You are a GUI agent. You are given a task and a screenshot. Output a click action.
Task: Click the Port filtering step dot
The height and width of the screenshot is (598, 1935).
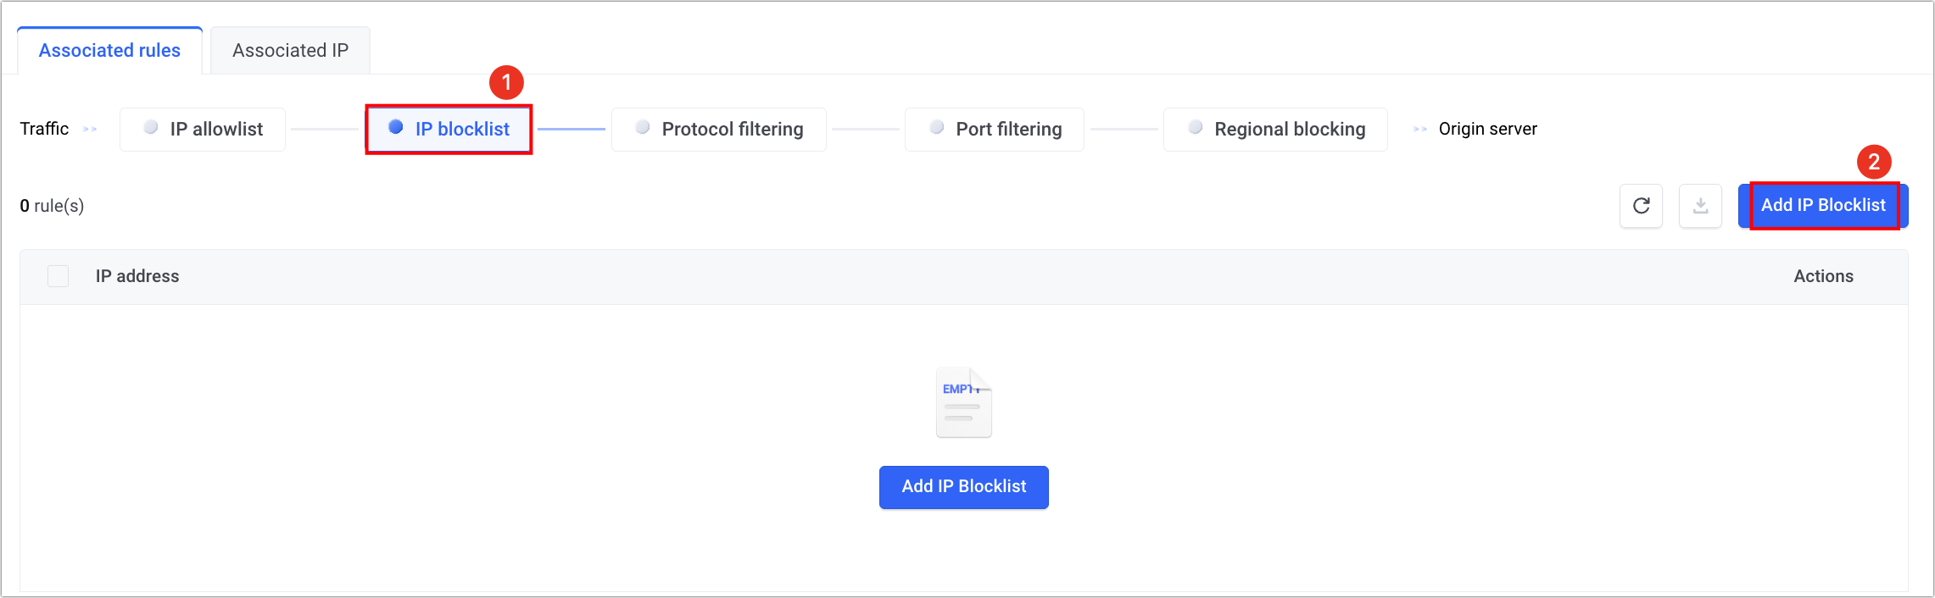pos(937,127)
